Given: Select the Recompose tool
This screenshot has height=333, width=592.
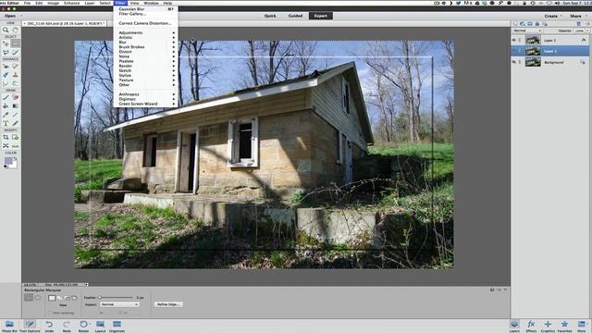Looking at the screenshot, I should (x=16, y=138).
